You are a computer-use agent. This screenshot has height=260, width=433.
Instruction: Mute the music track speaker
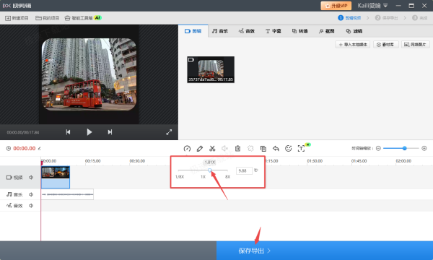31,194
